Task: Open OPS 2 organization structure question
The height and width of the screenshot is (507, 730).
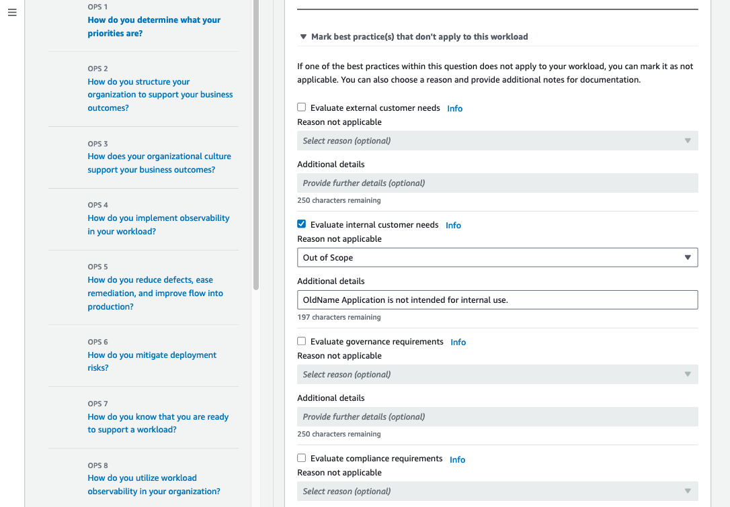Action: [x=159, y=94]
